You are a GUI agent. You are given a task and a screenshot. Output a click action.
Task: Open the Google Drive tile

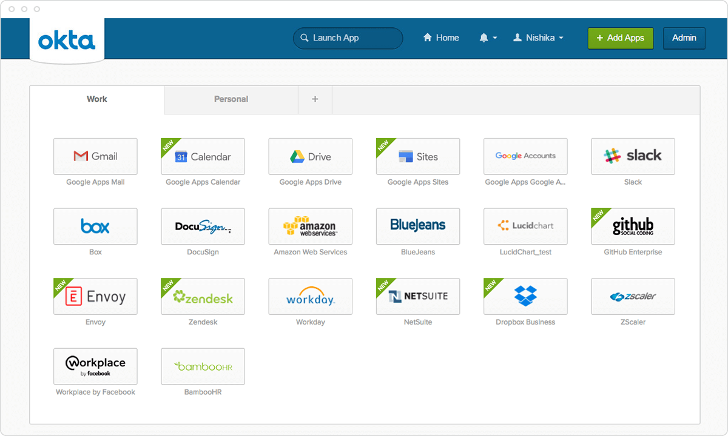coord(310,156)
